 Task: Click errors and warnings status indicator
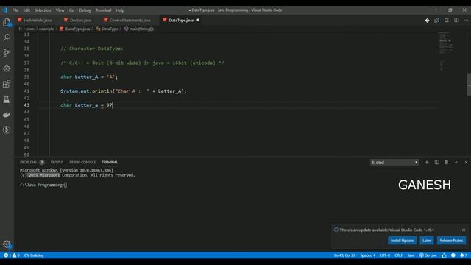pos(12,255)
